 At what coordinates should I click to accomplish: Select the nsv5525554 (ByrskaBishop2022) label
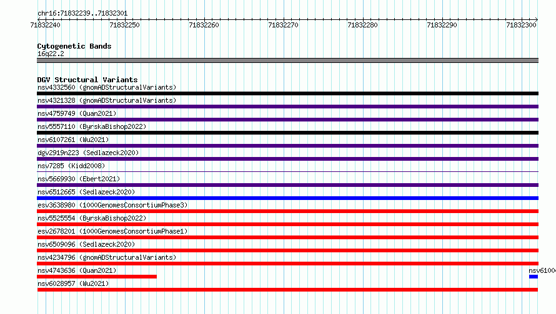tap(92, 218)
